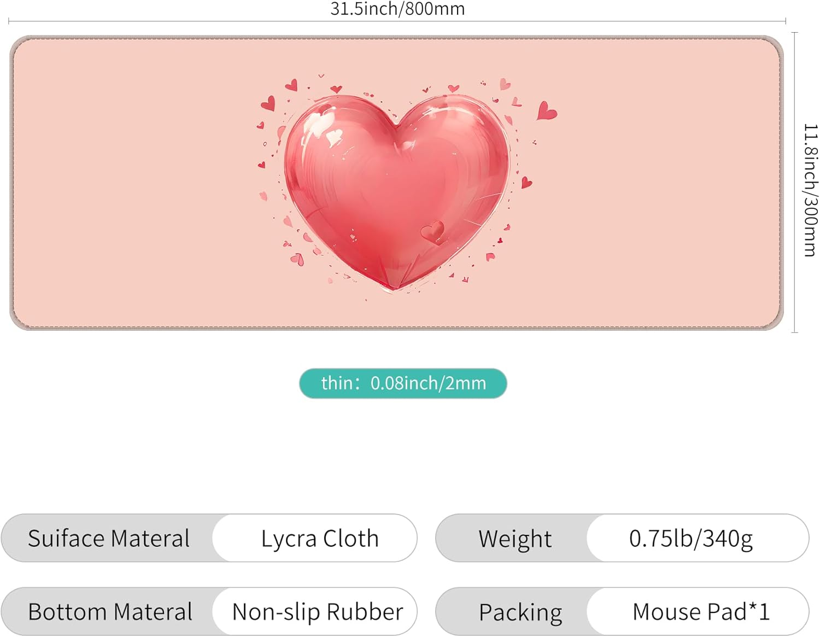The width and height of the screenshot is (820, 637).
Task: Click the teal thickness badge
Action: click(403, 383)
